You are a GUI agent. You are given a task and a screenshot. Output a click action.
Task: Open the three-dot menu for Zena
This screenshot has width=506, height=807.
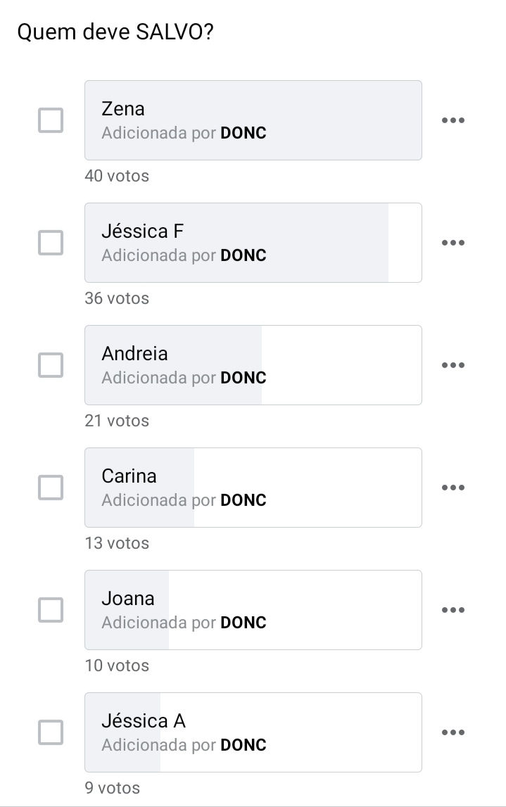coord(453,120)
